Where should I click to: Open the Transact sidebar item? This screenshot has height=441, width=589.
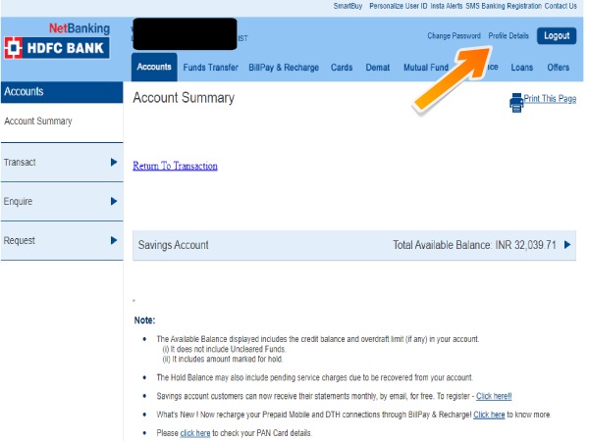[x=62, y=162]
